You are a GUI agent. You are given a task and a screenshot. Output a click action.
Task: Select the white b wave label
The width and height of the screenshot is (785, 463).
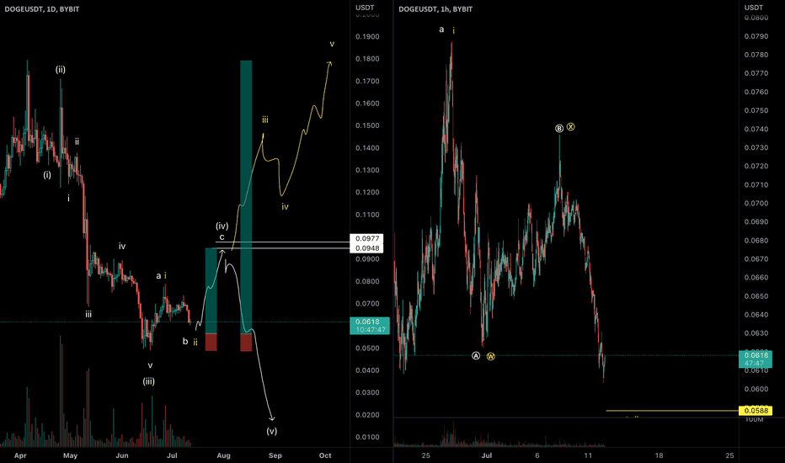[185, 342]
